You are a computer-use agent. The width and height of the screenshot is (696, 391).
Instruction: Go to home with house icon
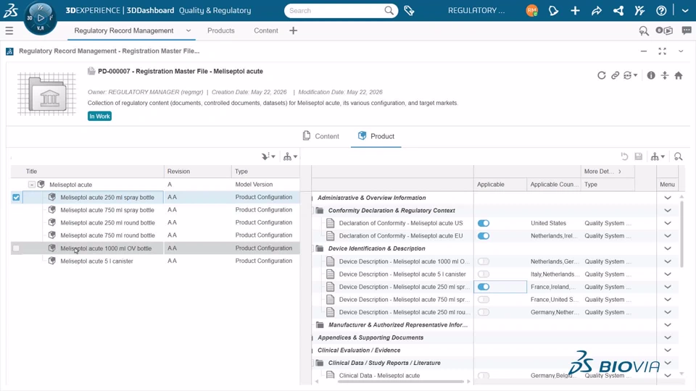pyautogui.click(x=679, y=75)
